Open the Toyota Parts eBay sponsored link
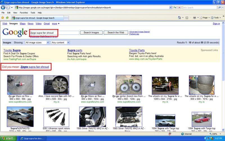The image size is (225, 141). coord(137,50)
